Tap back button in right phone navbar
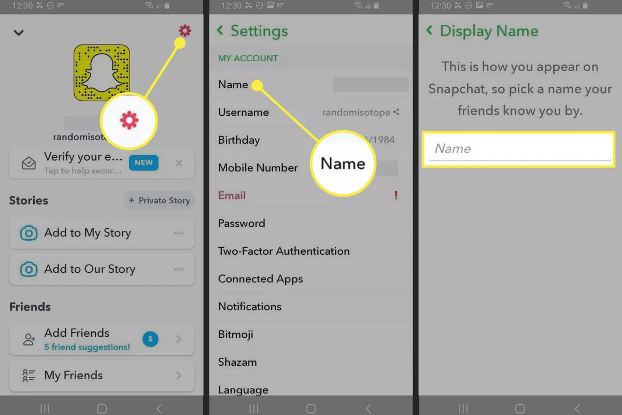Image resolution: width=622 pixels, height=415 pixels. coord(577,408)
